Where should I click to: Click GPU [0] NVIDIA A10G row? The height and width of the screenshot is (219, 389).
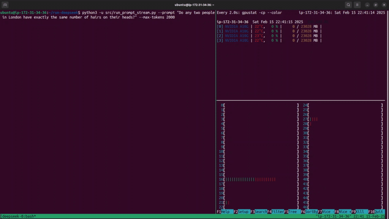pos(269,26)
